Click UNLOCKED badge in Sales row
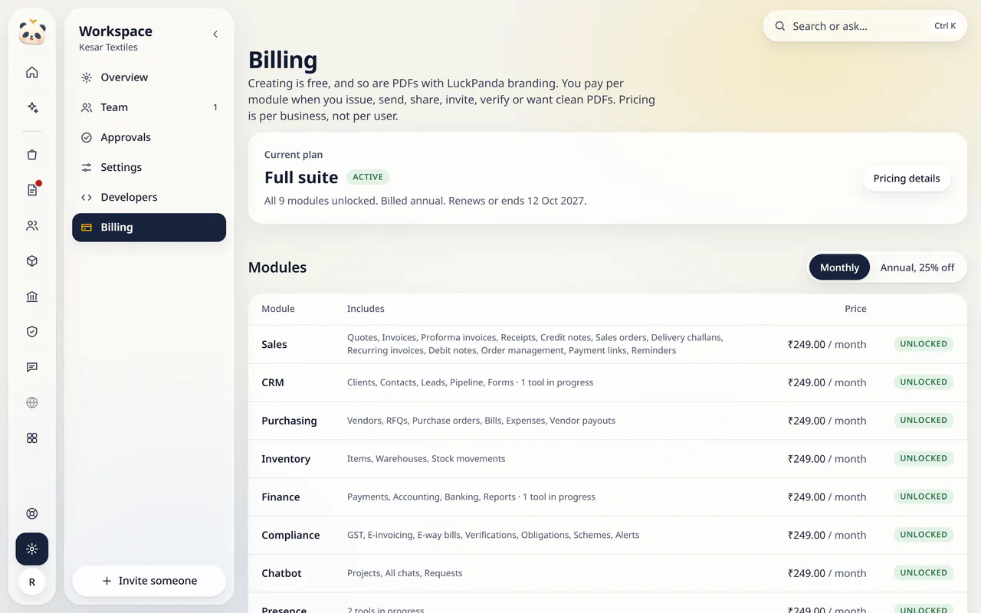The image size is (981, 613). coord(924,344)
